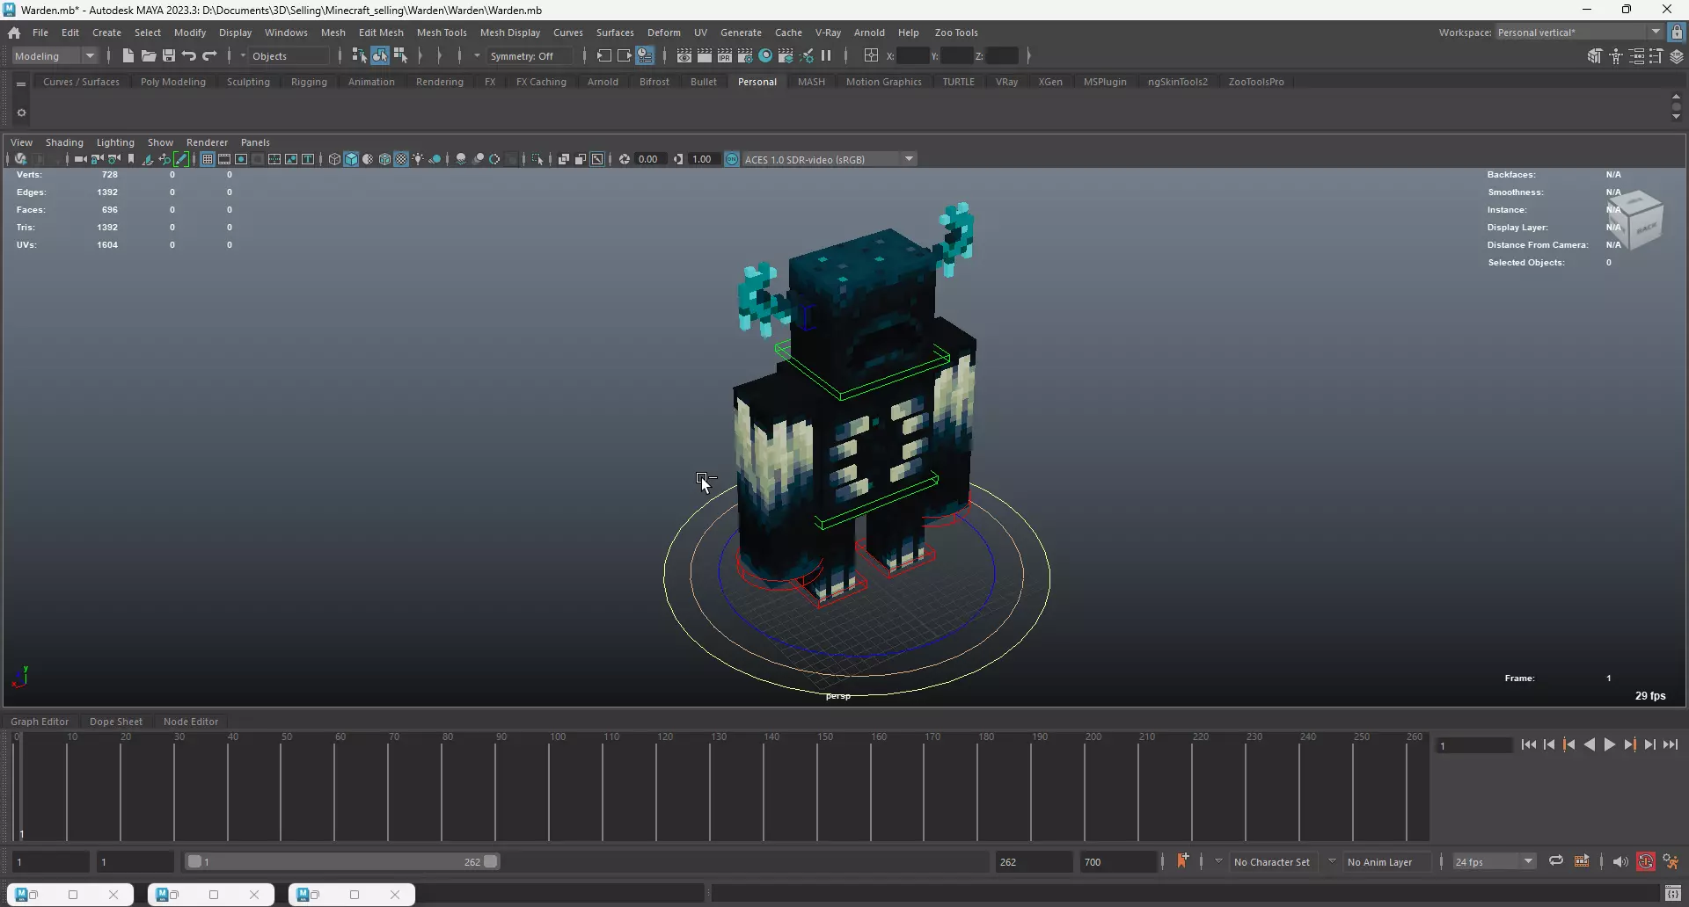This screenshot has width=1689, height=907.
Task: Select by component type mode icon
Action: pos(401,56)
